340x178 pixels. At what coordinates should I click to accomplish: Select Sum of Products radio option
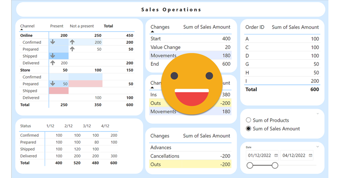(x=249, y=120)
